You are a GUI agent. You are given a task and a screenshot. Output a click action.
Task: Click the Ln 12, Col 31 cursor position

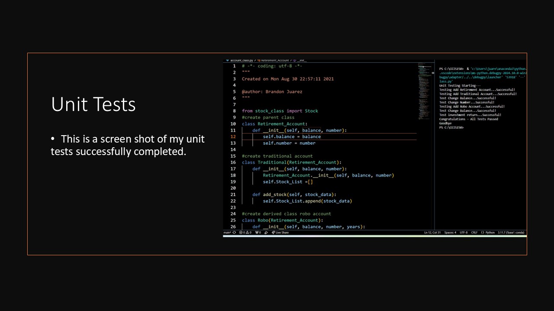[432, 232]
